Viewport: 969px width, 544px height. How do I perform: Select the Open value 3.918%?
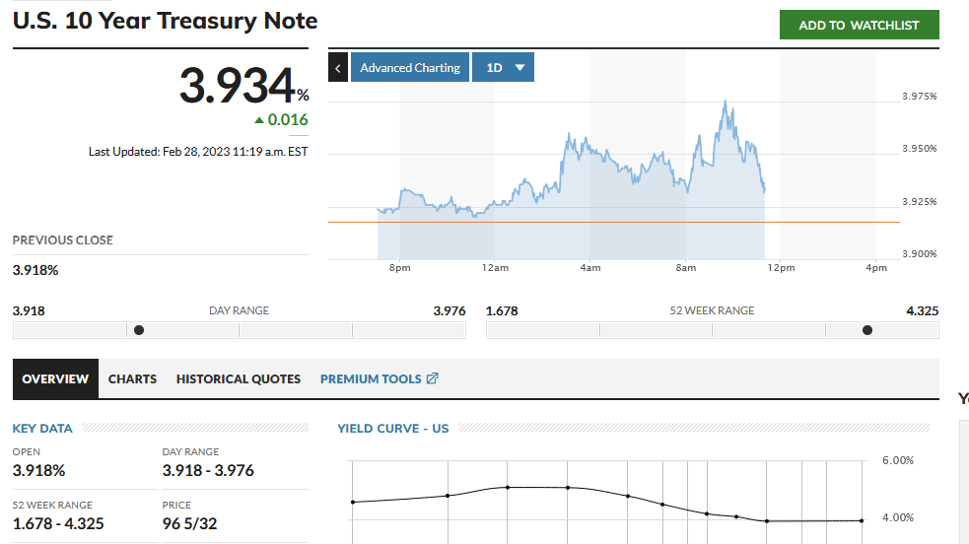point(38,470)
